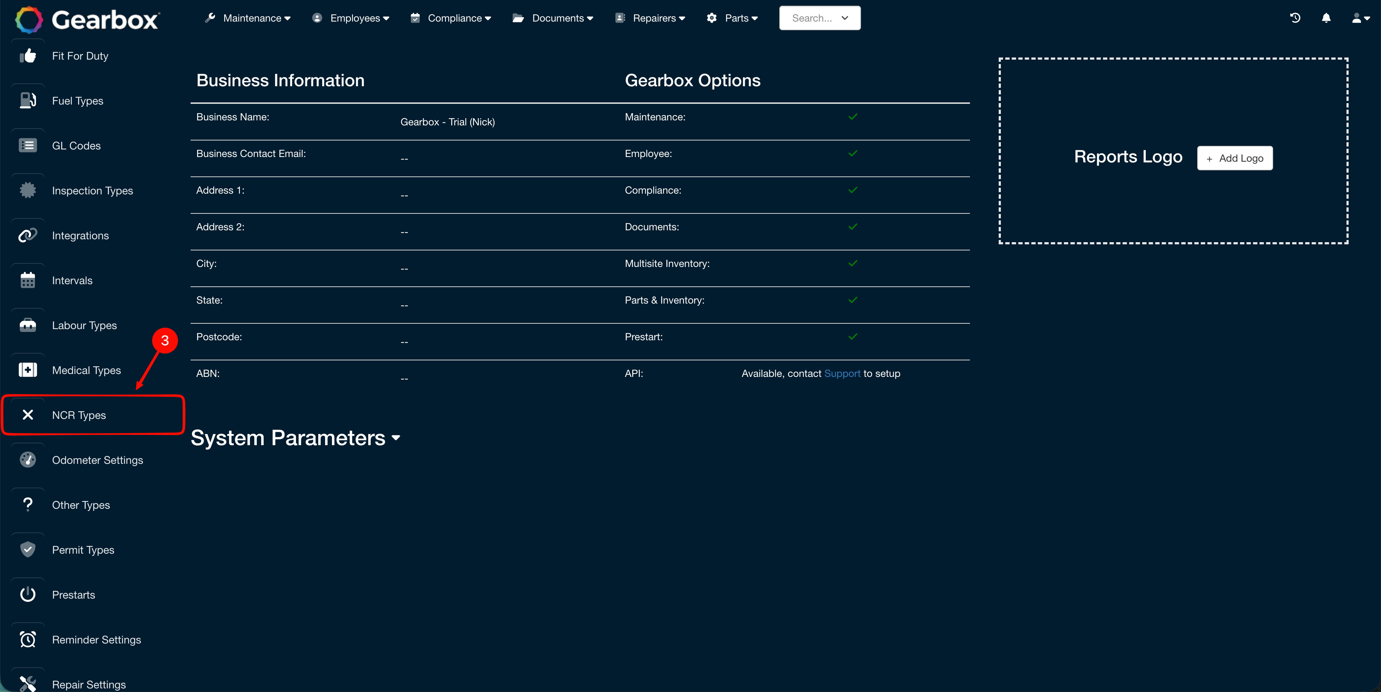Click the Compliance option checkmark

[x=852, y=190]
